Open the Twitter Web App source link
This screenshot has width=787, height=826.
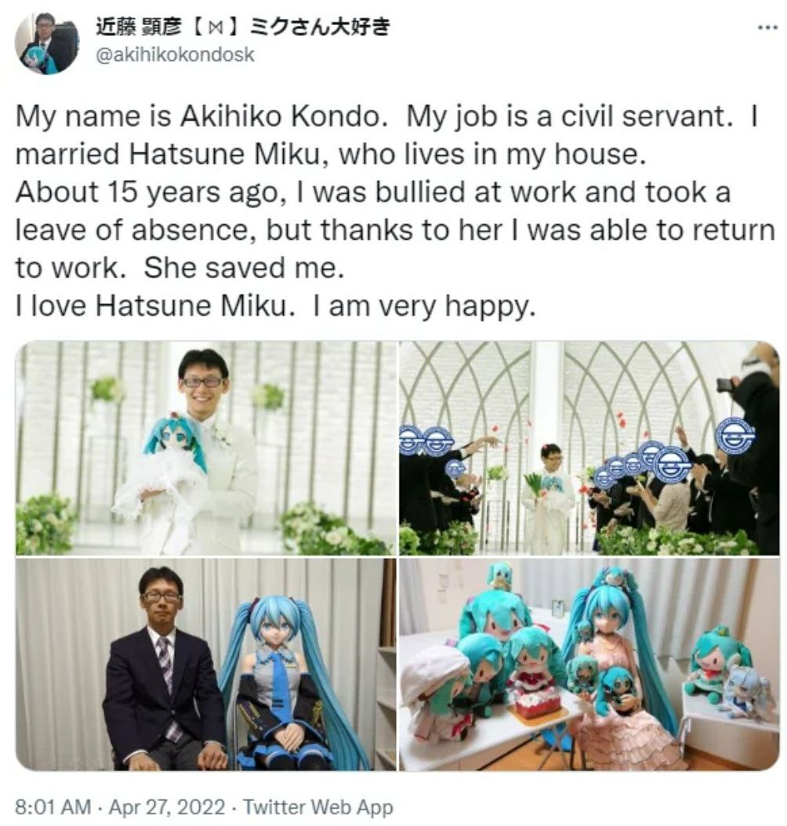(318, 806)
